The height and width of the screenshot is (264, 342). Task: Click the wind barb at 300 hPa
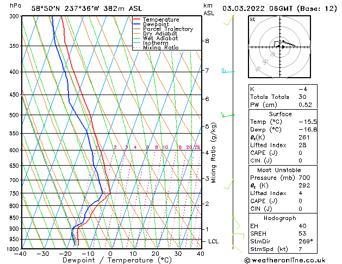pyautogui.click(x=229, y=20)
